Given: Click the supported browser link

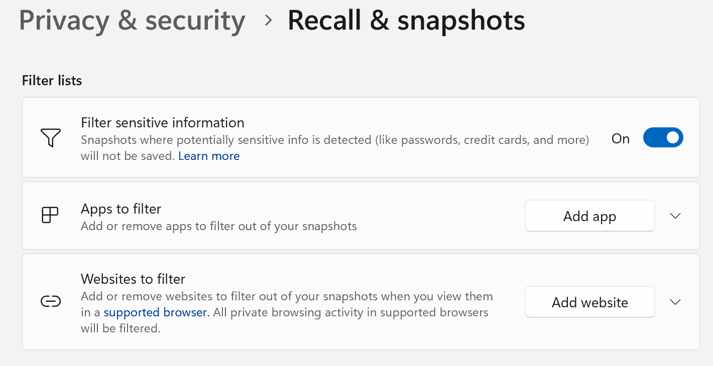Looking at the screenshot, I should tap(156, 312).
